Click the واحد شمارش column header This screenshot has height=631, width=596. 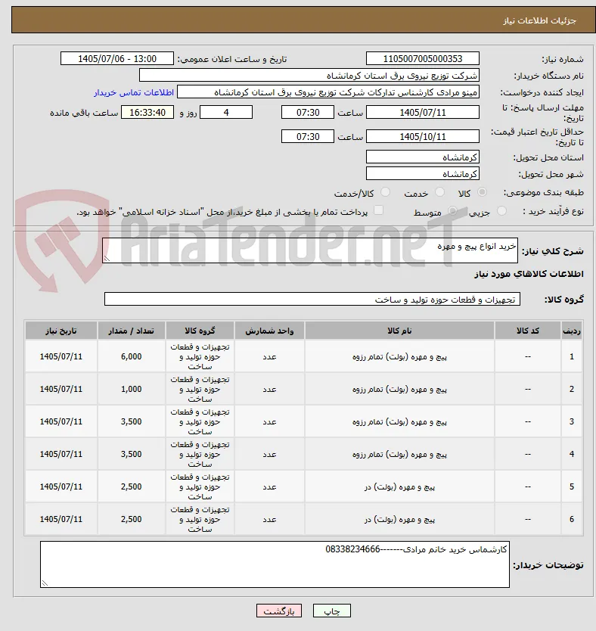pyautogui.click(x=269, y=331)
